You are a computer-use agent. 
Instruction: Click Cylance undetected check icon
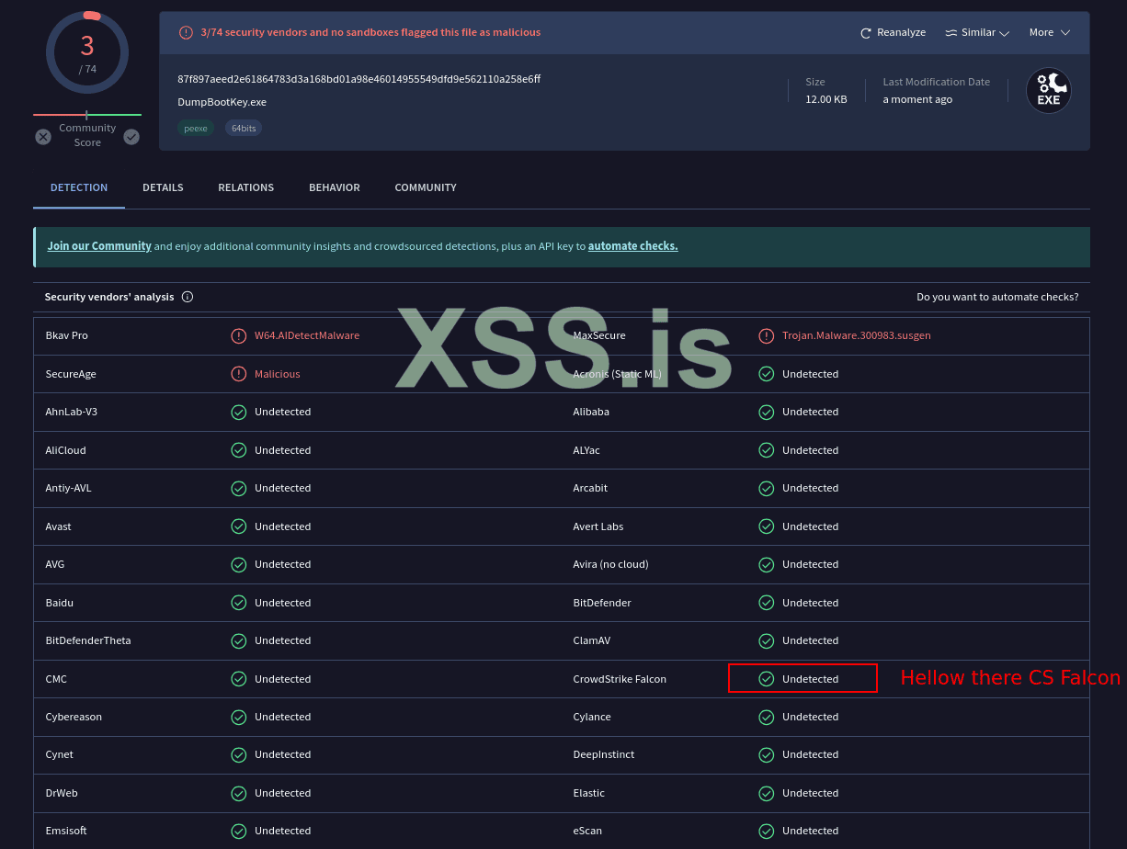(x=767, y=717)
